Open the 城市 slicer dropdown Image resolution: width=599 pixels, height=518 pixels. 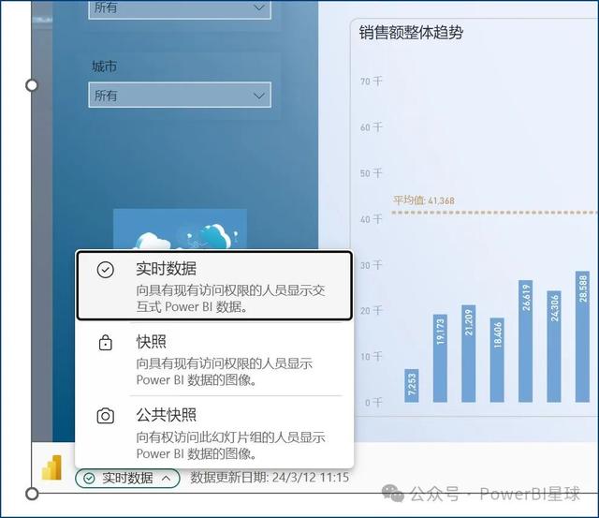pos(180,95)
